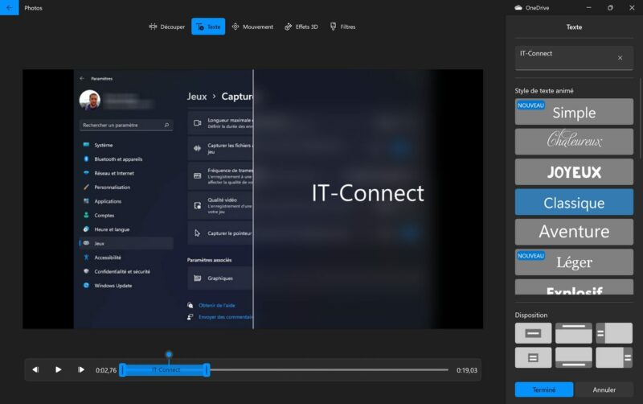Click the 0:19,03 total duration text
Image resolution: width=643 pixels, height=404 pixels.
(x=467, y=370)
